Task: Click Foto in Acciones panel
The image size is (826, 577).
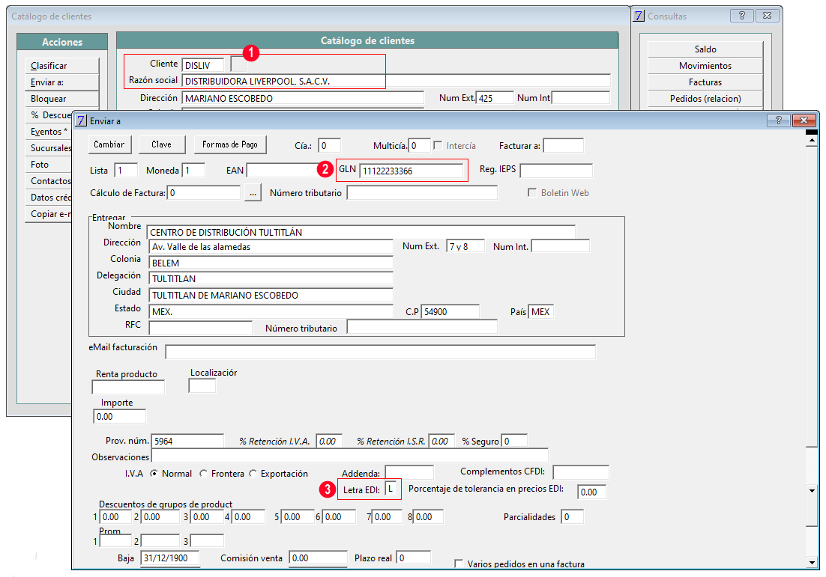Action: (49, 164)
